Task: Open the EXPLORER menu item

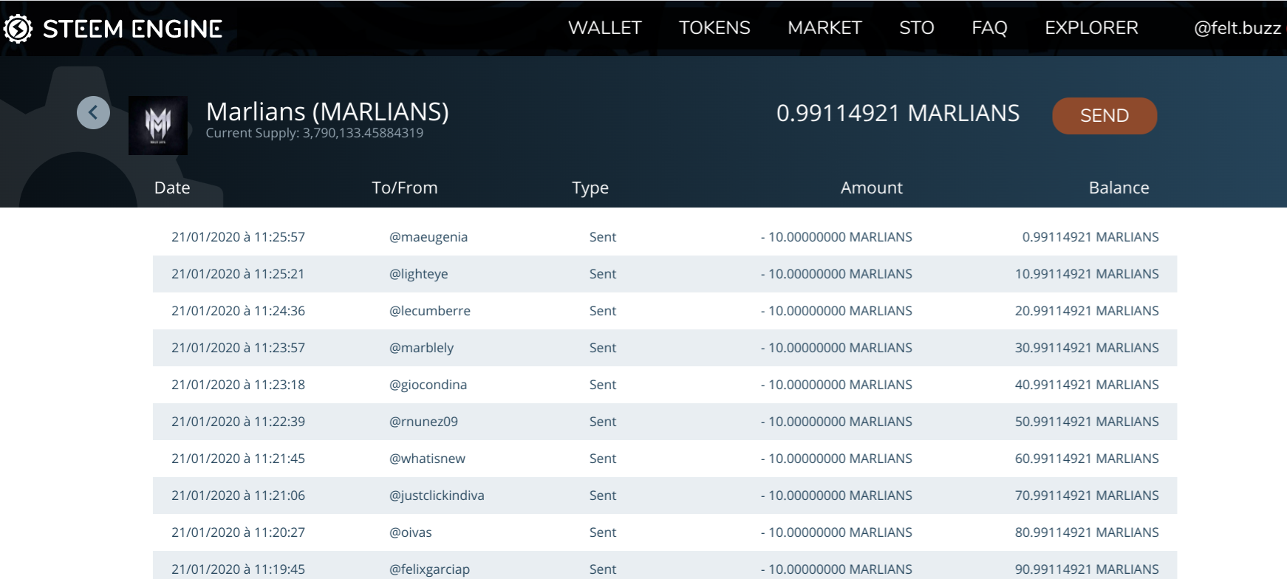Action: point(1091,28)
